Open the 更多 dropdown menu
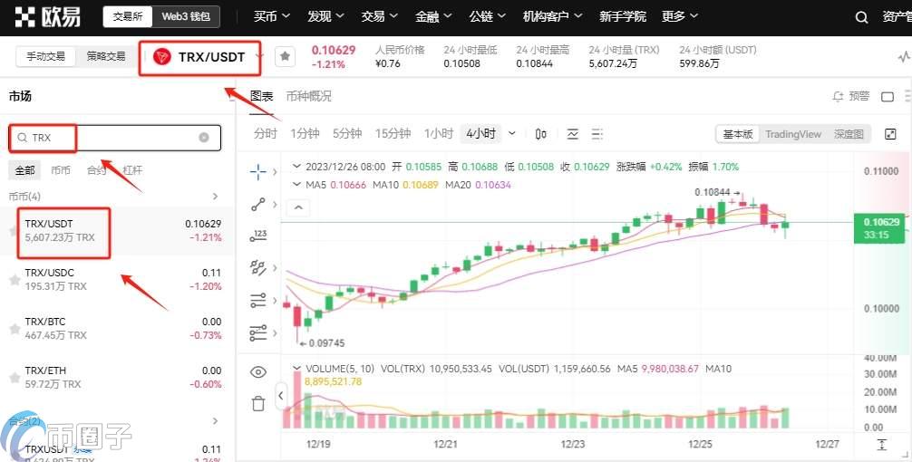The image size is (912, 462). pyautogui.click(x=680, y=17)
